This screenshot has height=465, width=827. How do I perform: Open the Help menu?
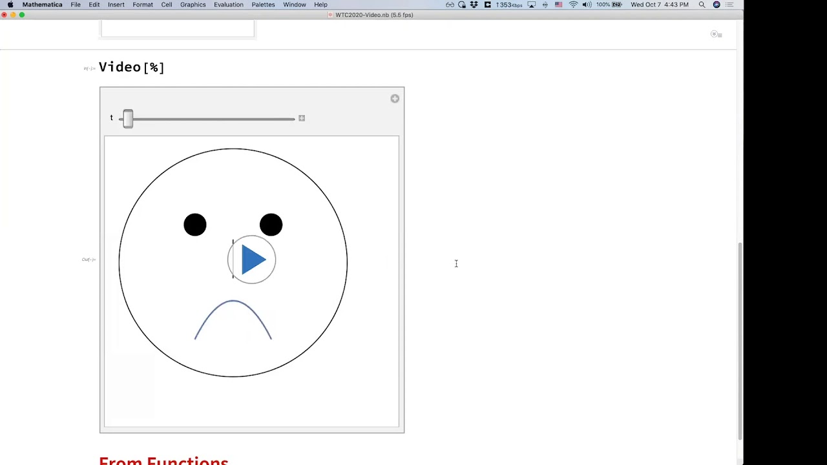point(320,5)
